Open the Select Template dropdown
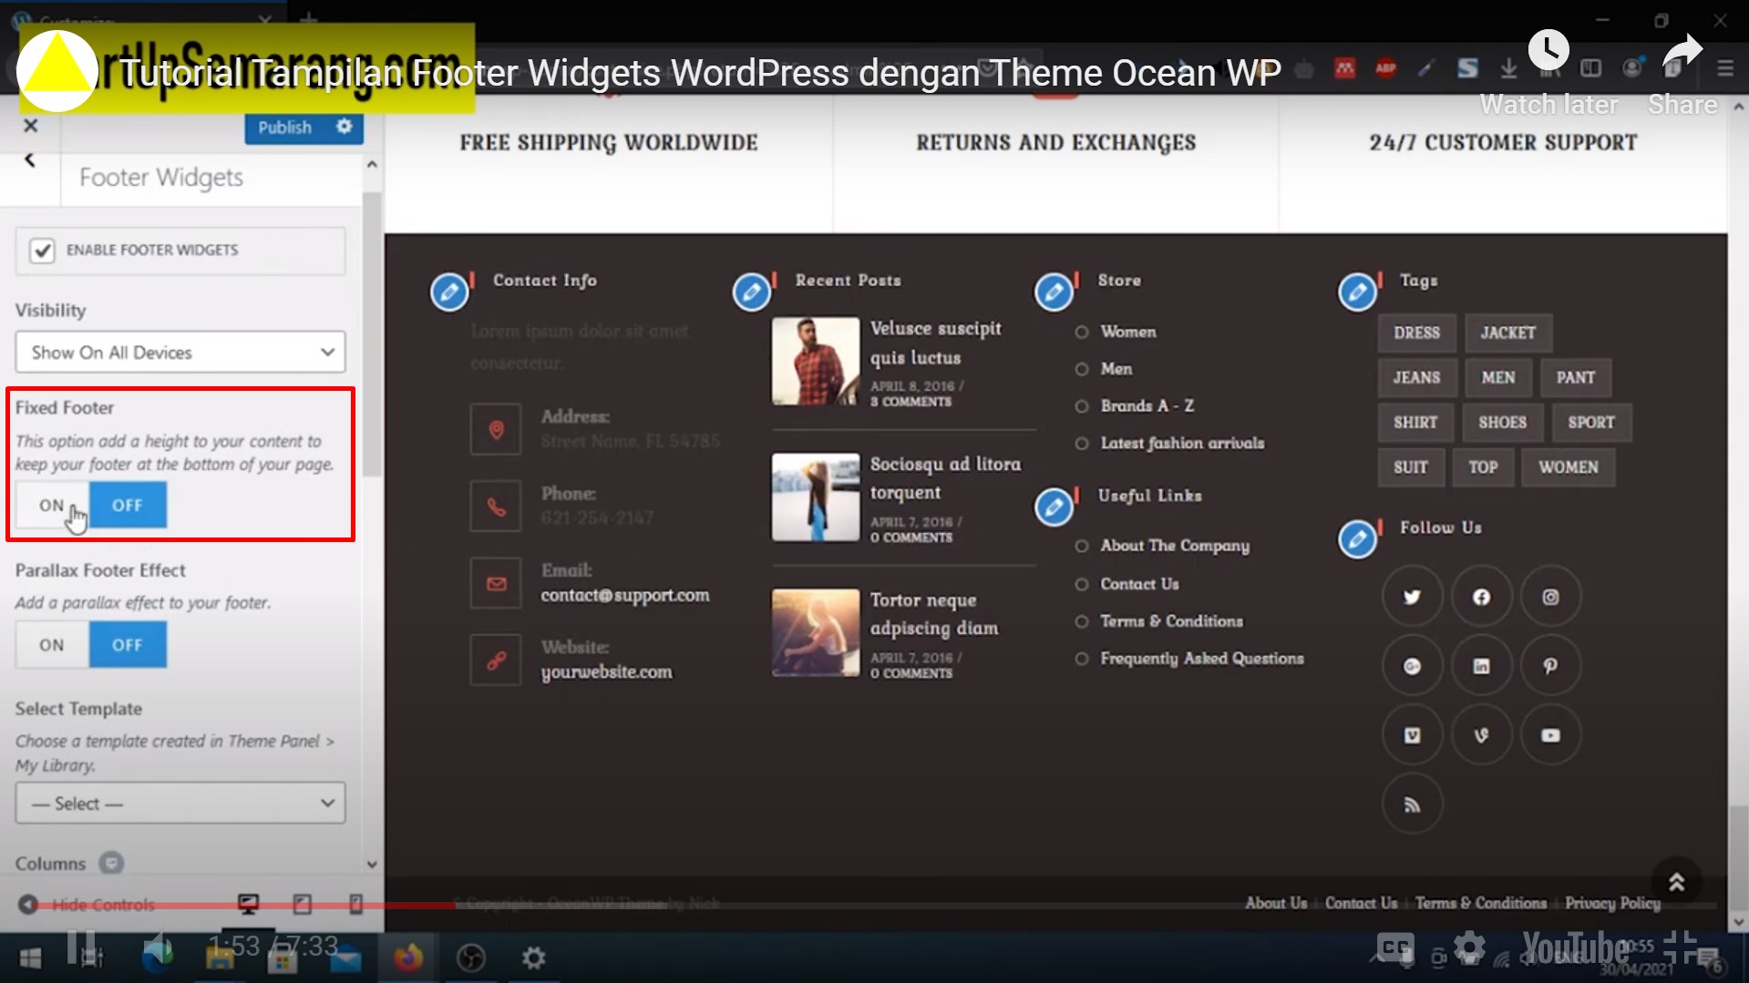The image size is (1749, 983). [180, 804]
